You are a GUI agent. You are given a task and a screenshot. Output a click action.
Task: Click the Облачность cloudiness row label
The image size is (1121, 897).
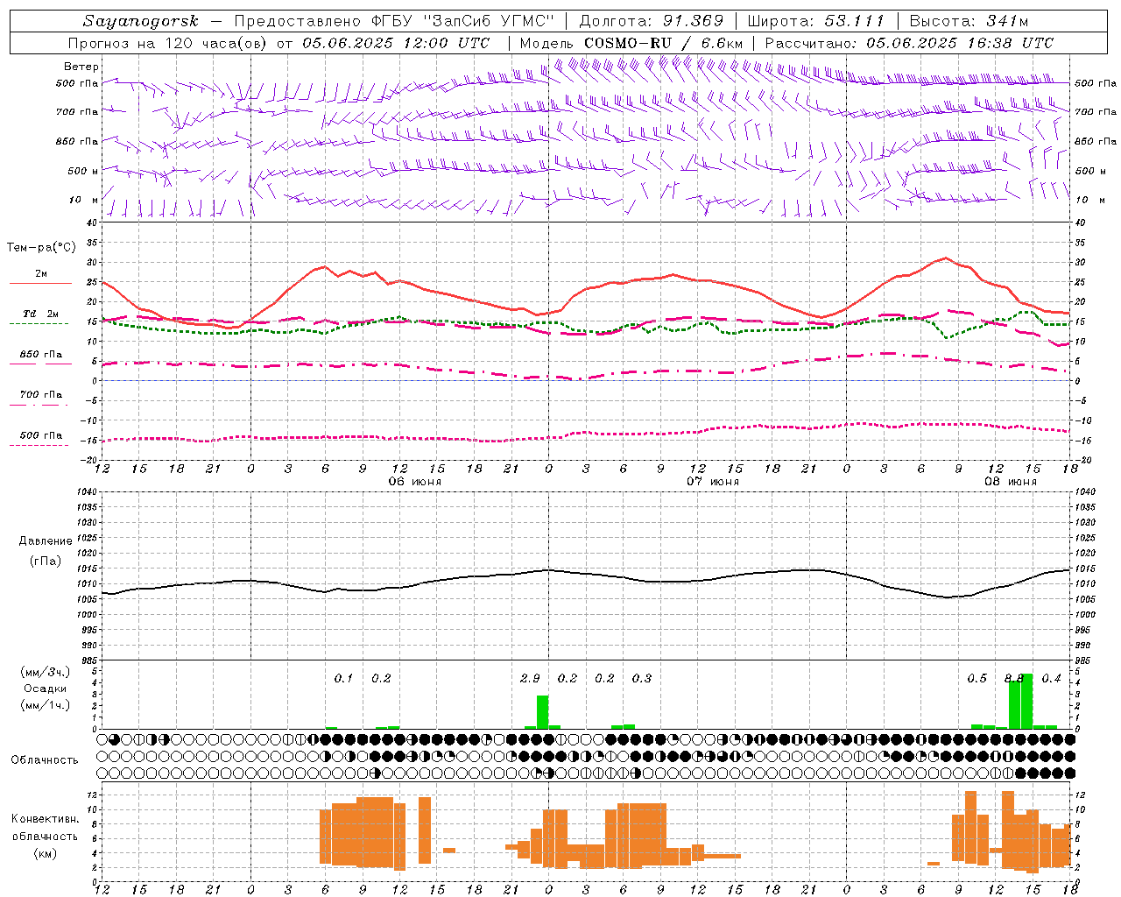coord(45,759)
